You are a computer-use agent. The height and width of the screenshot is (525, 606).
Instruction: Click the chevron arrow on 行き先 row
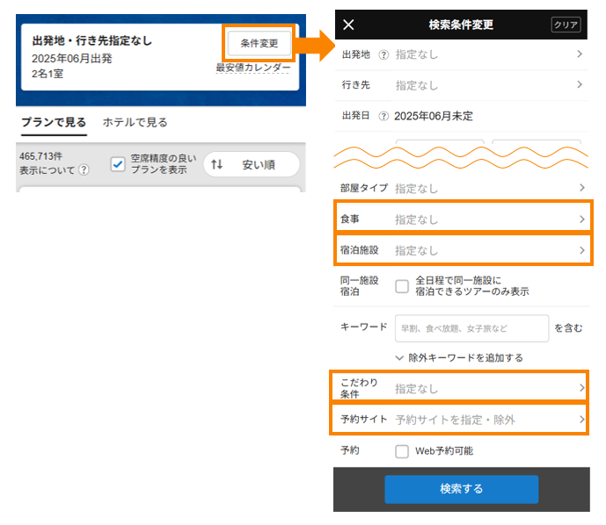pos(579,85)
